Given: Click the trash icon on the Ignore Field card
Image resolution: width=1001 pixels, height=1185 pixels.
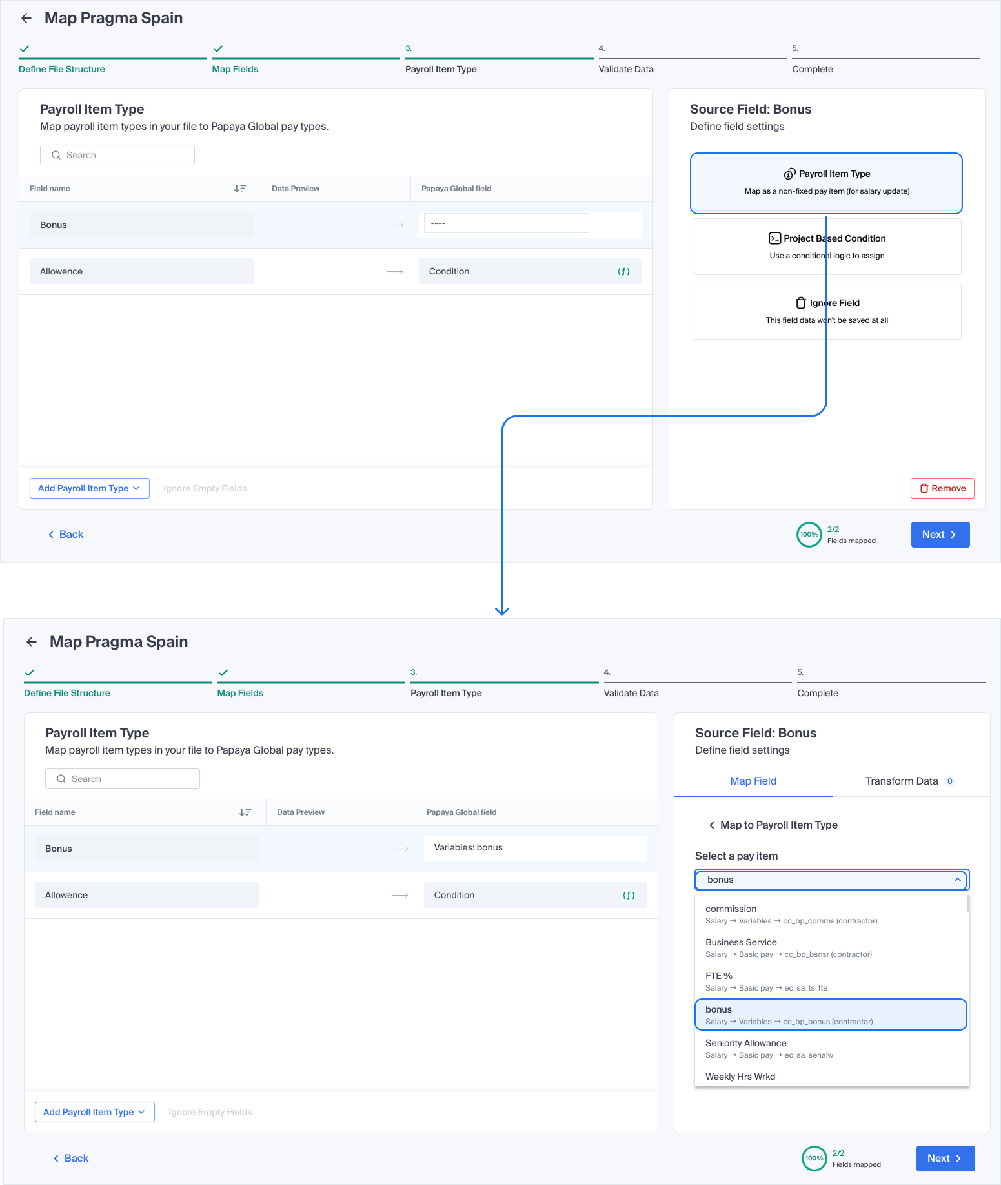Looking at the screenshot, I should click(x=801, y=304).
